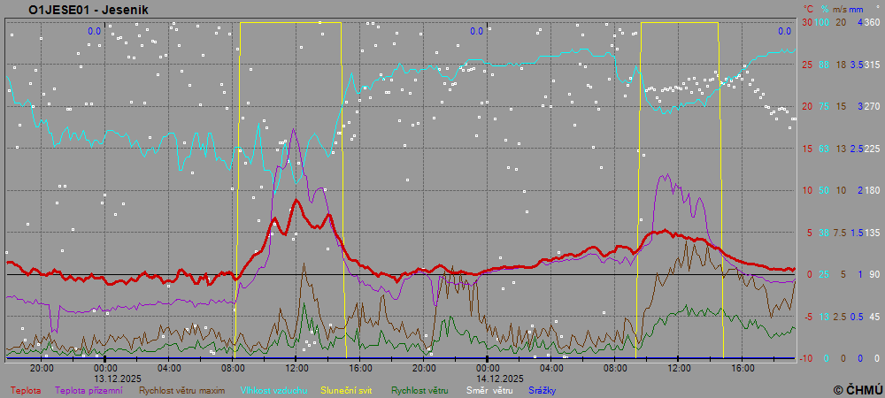Click the red 30 temperature axis value
The width and height of the screenshot is (885, 398).
[807, 22]
